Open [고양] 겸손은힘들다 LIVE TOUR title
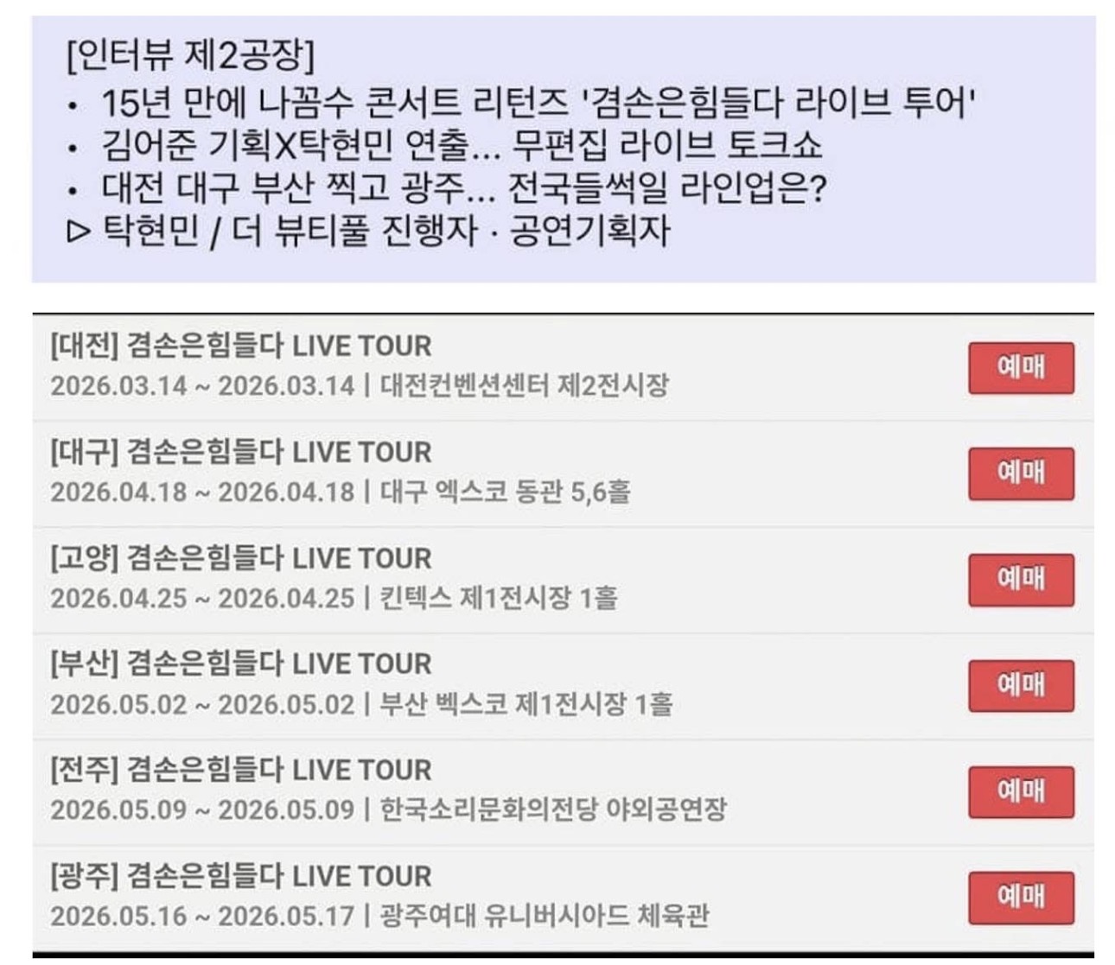This screenshot has height=965, width=1115. [x=240, y=558]
